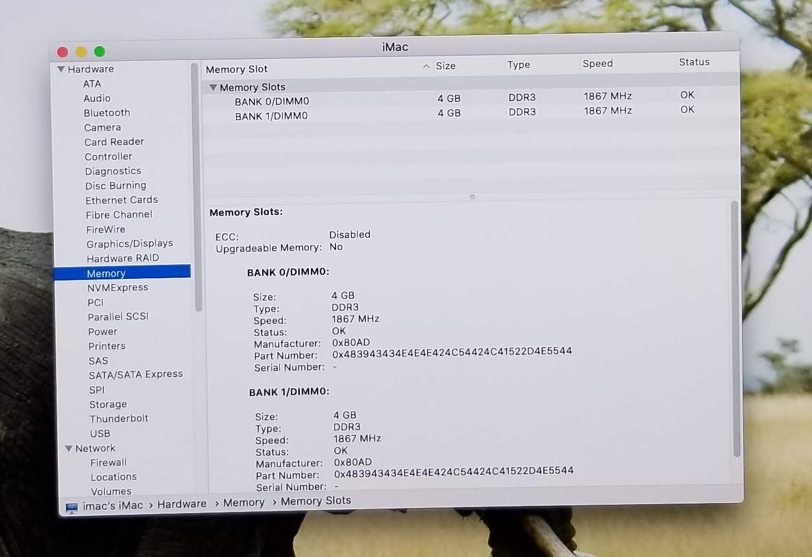This screenshot has width=812, height=557.
Task: Open the Bluetooth hardware section
Action: pos(107,113)
